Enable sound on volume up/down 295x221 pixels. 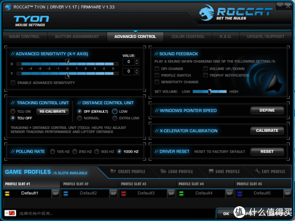(x=205, y=68)
